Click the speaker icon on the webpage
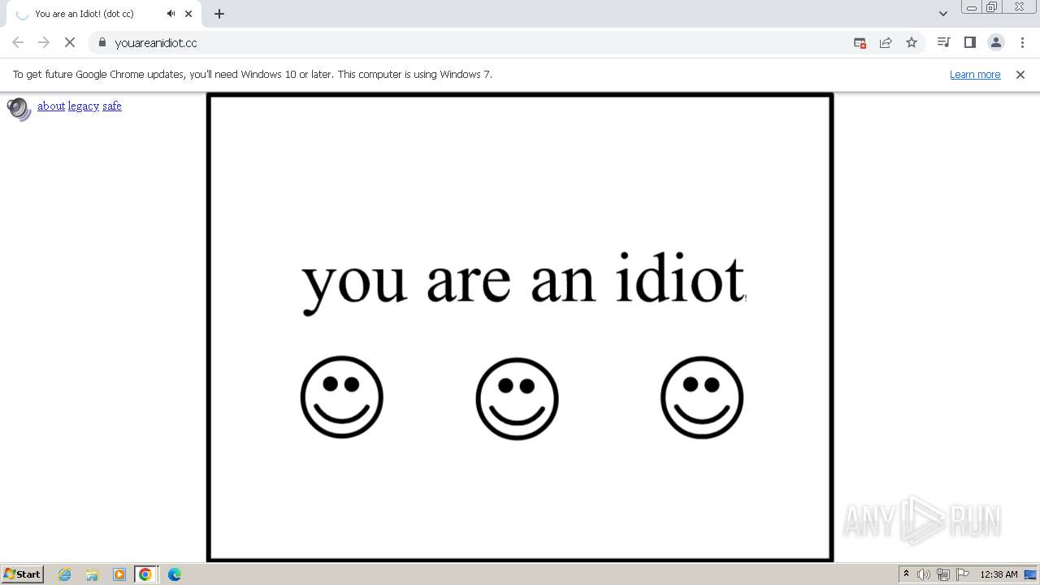The image size is (1040, 585). click(19, 109)
